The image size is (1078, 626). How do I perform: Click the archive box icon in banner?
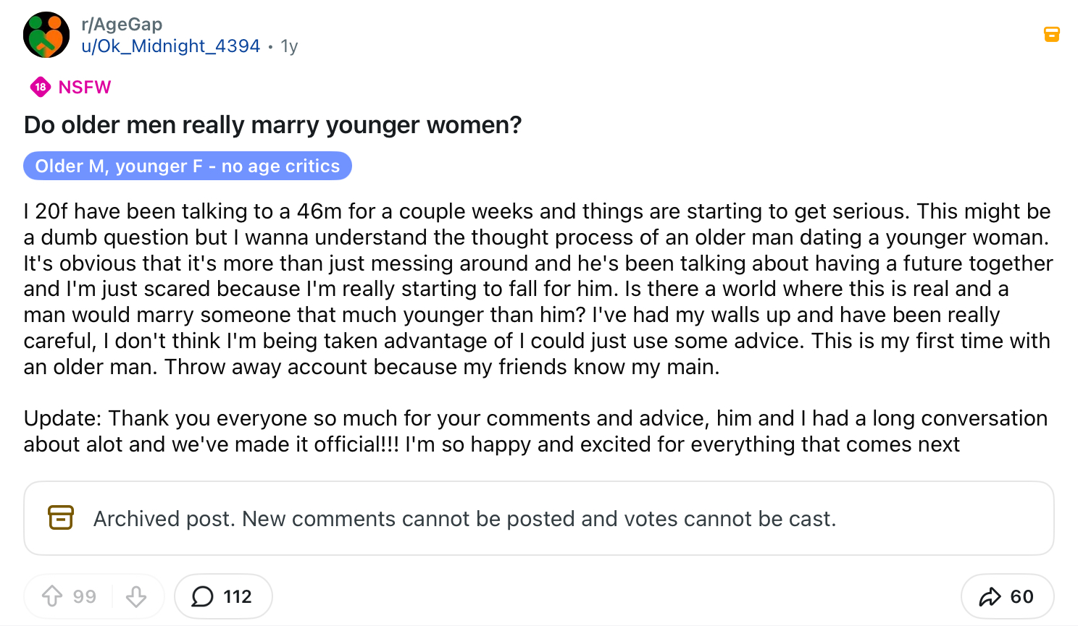61,518
